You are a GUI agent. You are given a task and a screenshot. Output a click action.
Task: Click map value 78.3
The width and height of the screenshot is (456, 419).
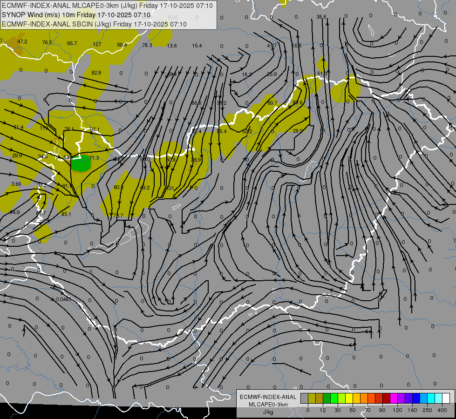pyautogui.click(x=147, y=45)
